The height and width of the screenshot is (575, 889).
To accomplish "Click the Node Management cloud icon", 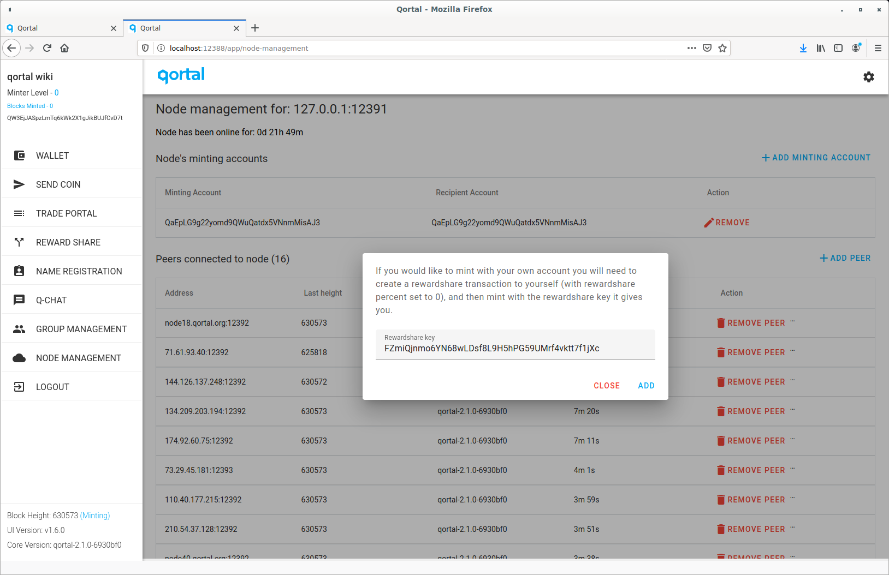I will (19, 358).
